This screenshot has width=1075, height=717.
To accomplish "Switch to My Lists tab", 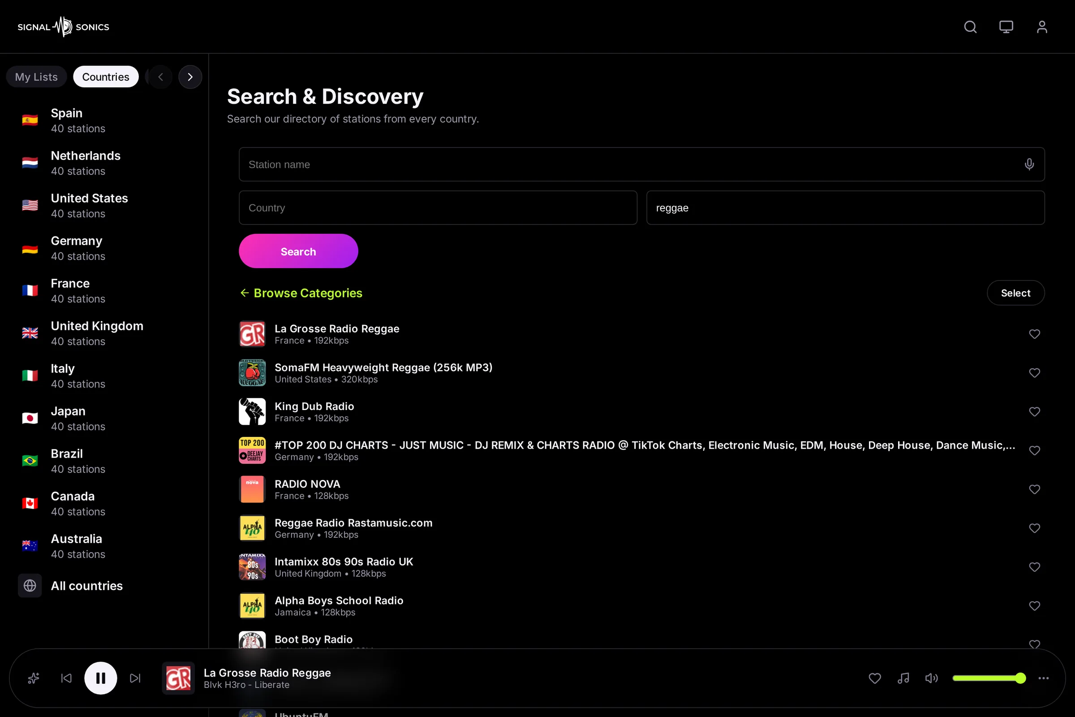I will [37, 77].
